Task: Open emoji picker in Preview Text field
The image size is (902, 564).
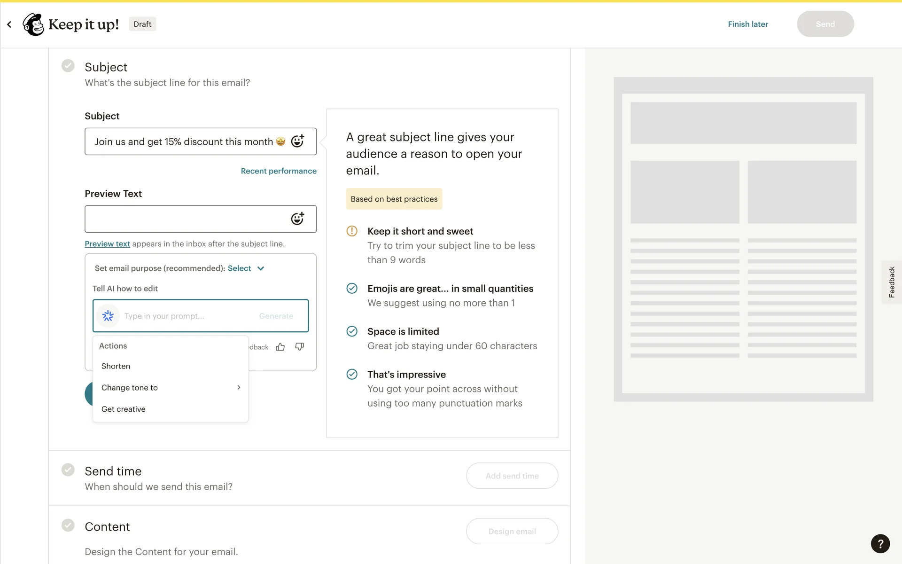Action: tap(297, 219)
